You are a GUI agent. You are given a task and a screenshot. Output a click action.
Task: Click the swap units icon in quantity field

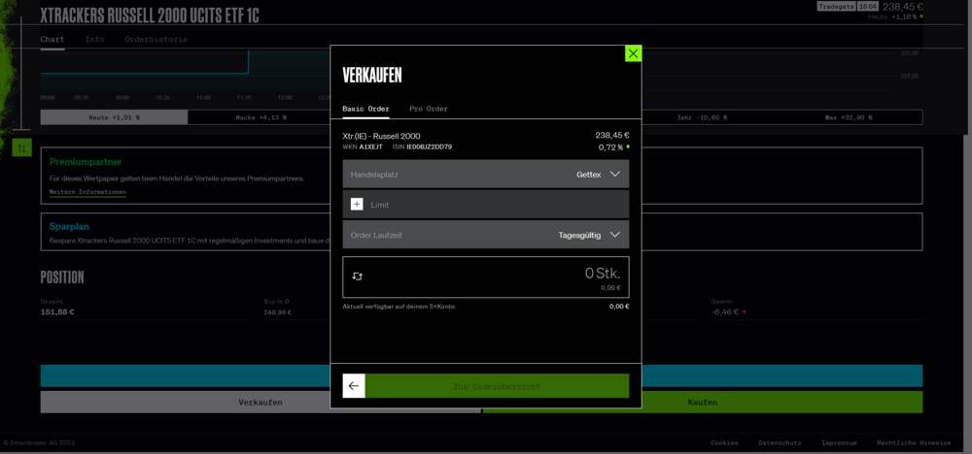pyautogui.click(x=357, y=276)
